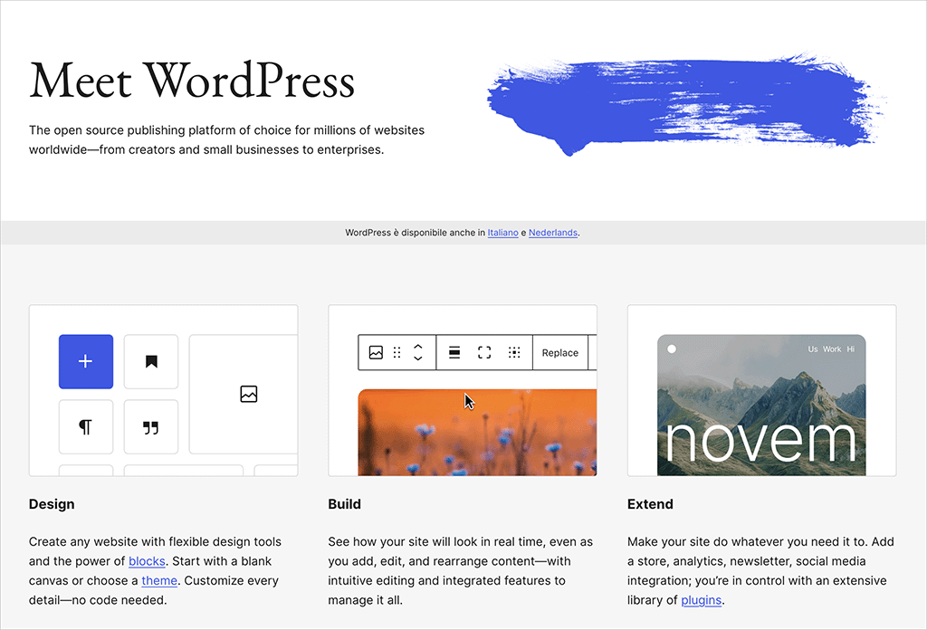This screenshot has width=927, height=630.
Task: Select the paragraph pilcrow block icon
Action: click(86, 426)
